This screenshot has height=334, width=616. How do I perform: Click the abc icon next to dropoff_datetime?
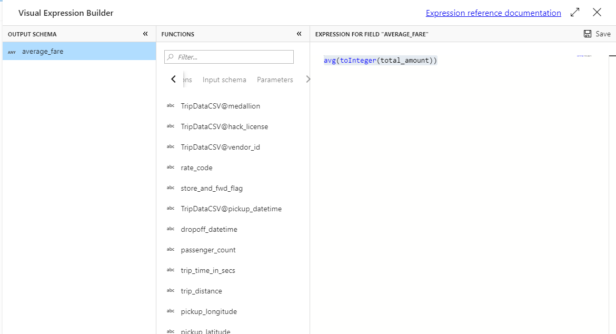tap(171, 229)
